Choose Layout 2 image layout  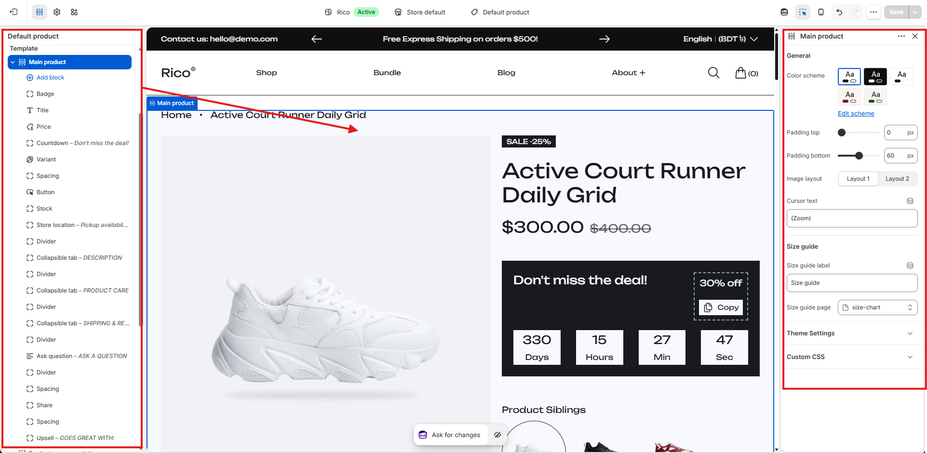[x=897, y=179]
